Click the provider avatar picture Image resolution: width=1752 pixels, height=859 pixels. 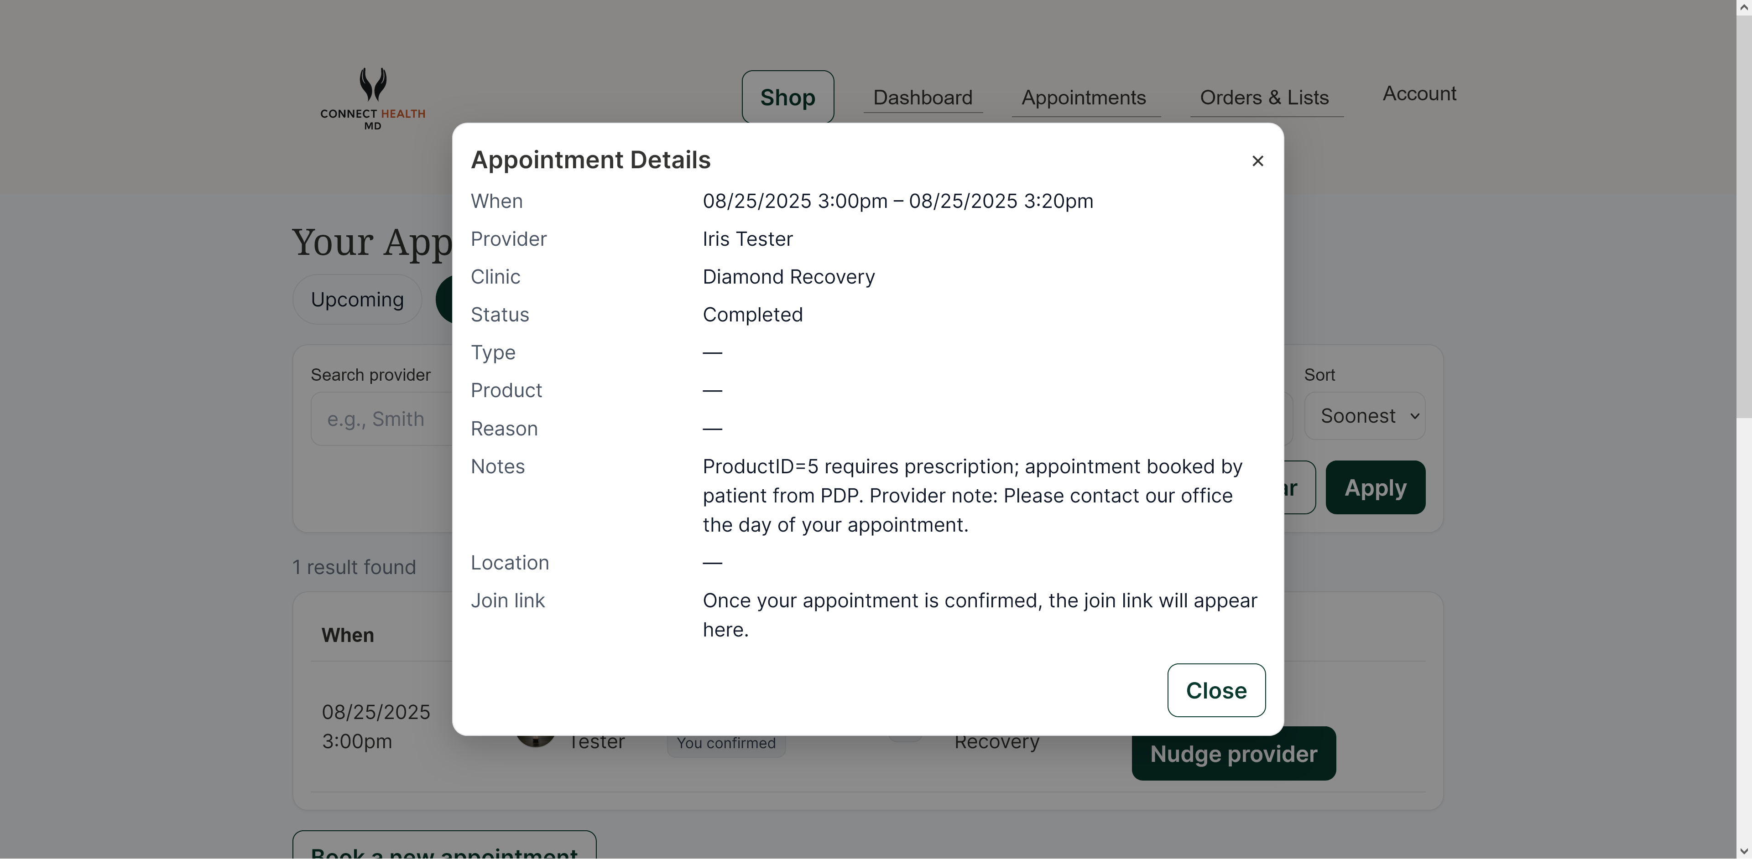pyautogui.click(x=536, y=741)
